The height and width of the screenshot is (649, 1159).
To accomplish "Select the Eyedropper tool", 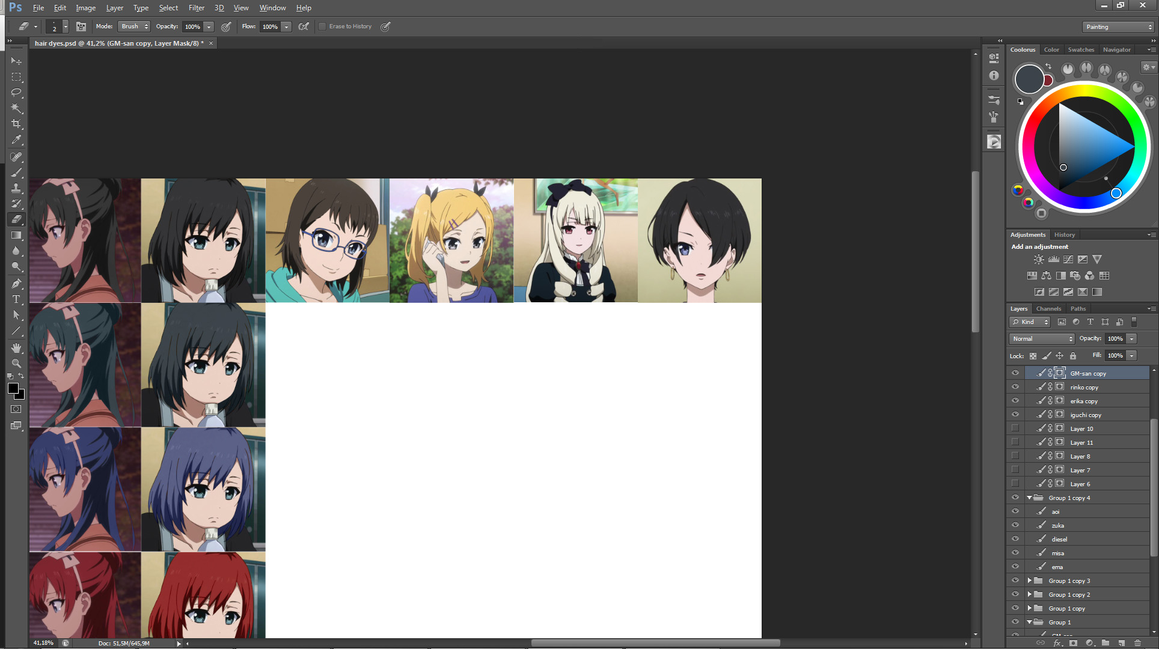I will point(16,139).
